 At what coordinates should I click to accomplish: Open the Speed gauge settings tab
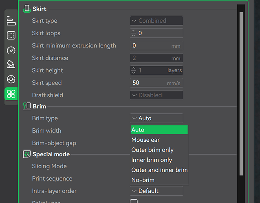11,50
